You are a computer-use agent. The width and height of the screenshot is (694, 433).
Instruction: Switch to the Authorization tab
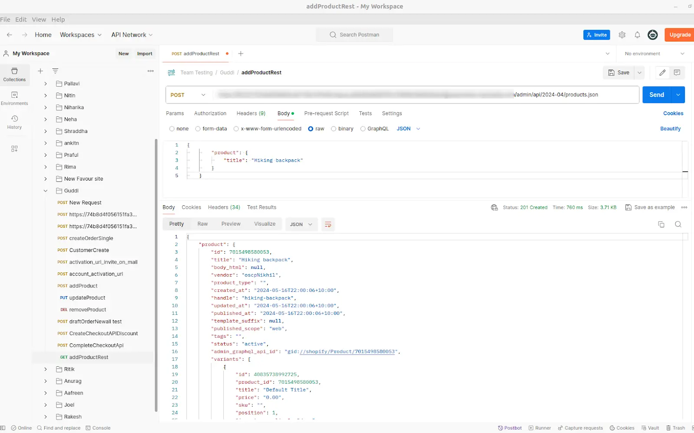210,113
